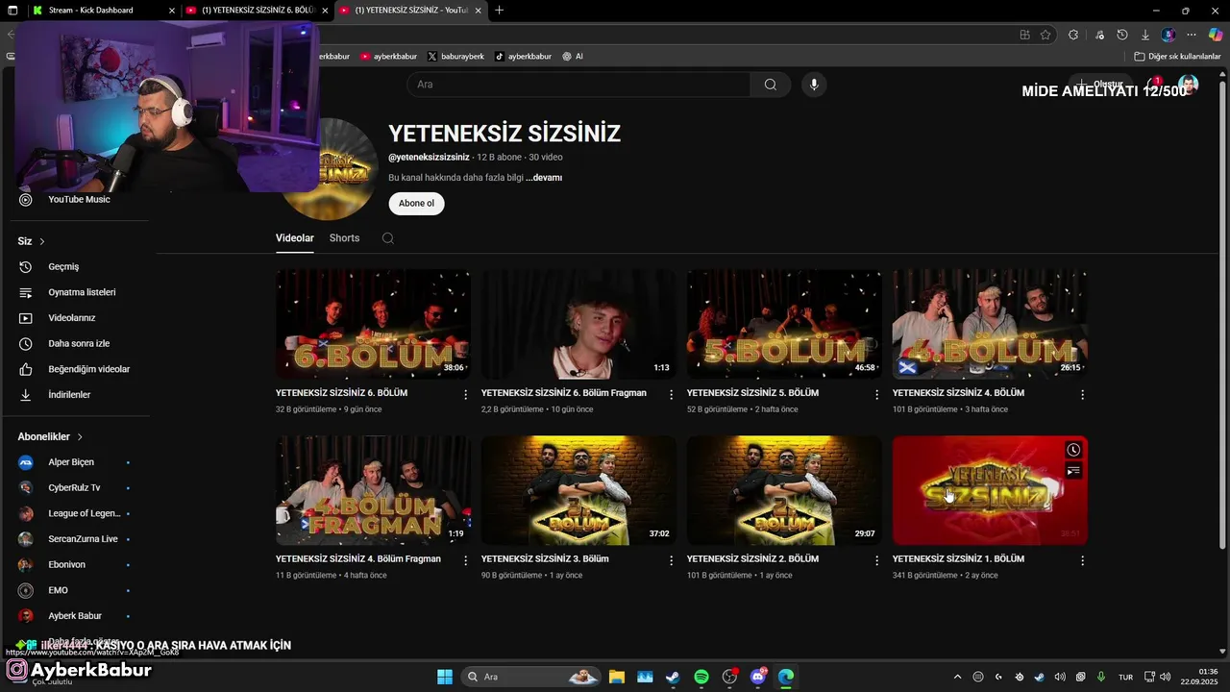Open File Explorer from the taskbar
This screenshot has height=692, width=1230.
click(616, 677)
